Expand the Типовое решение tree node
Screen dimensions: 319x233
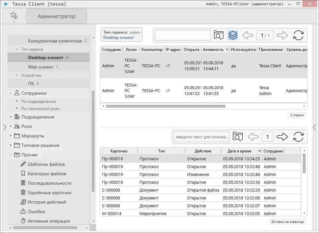click(10, 145)
